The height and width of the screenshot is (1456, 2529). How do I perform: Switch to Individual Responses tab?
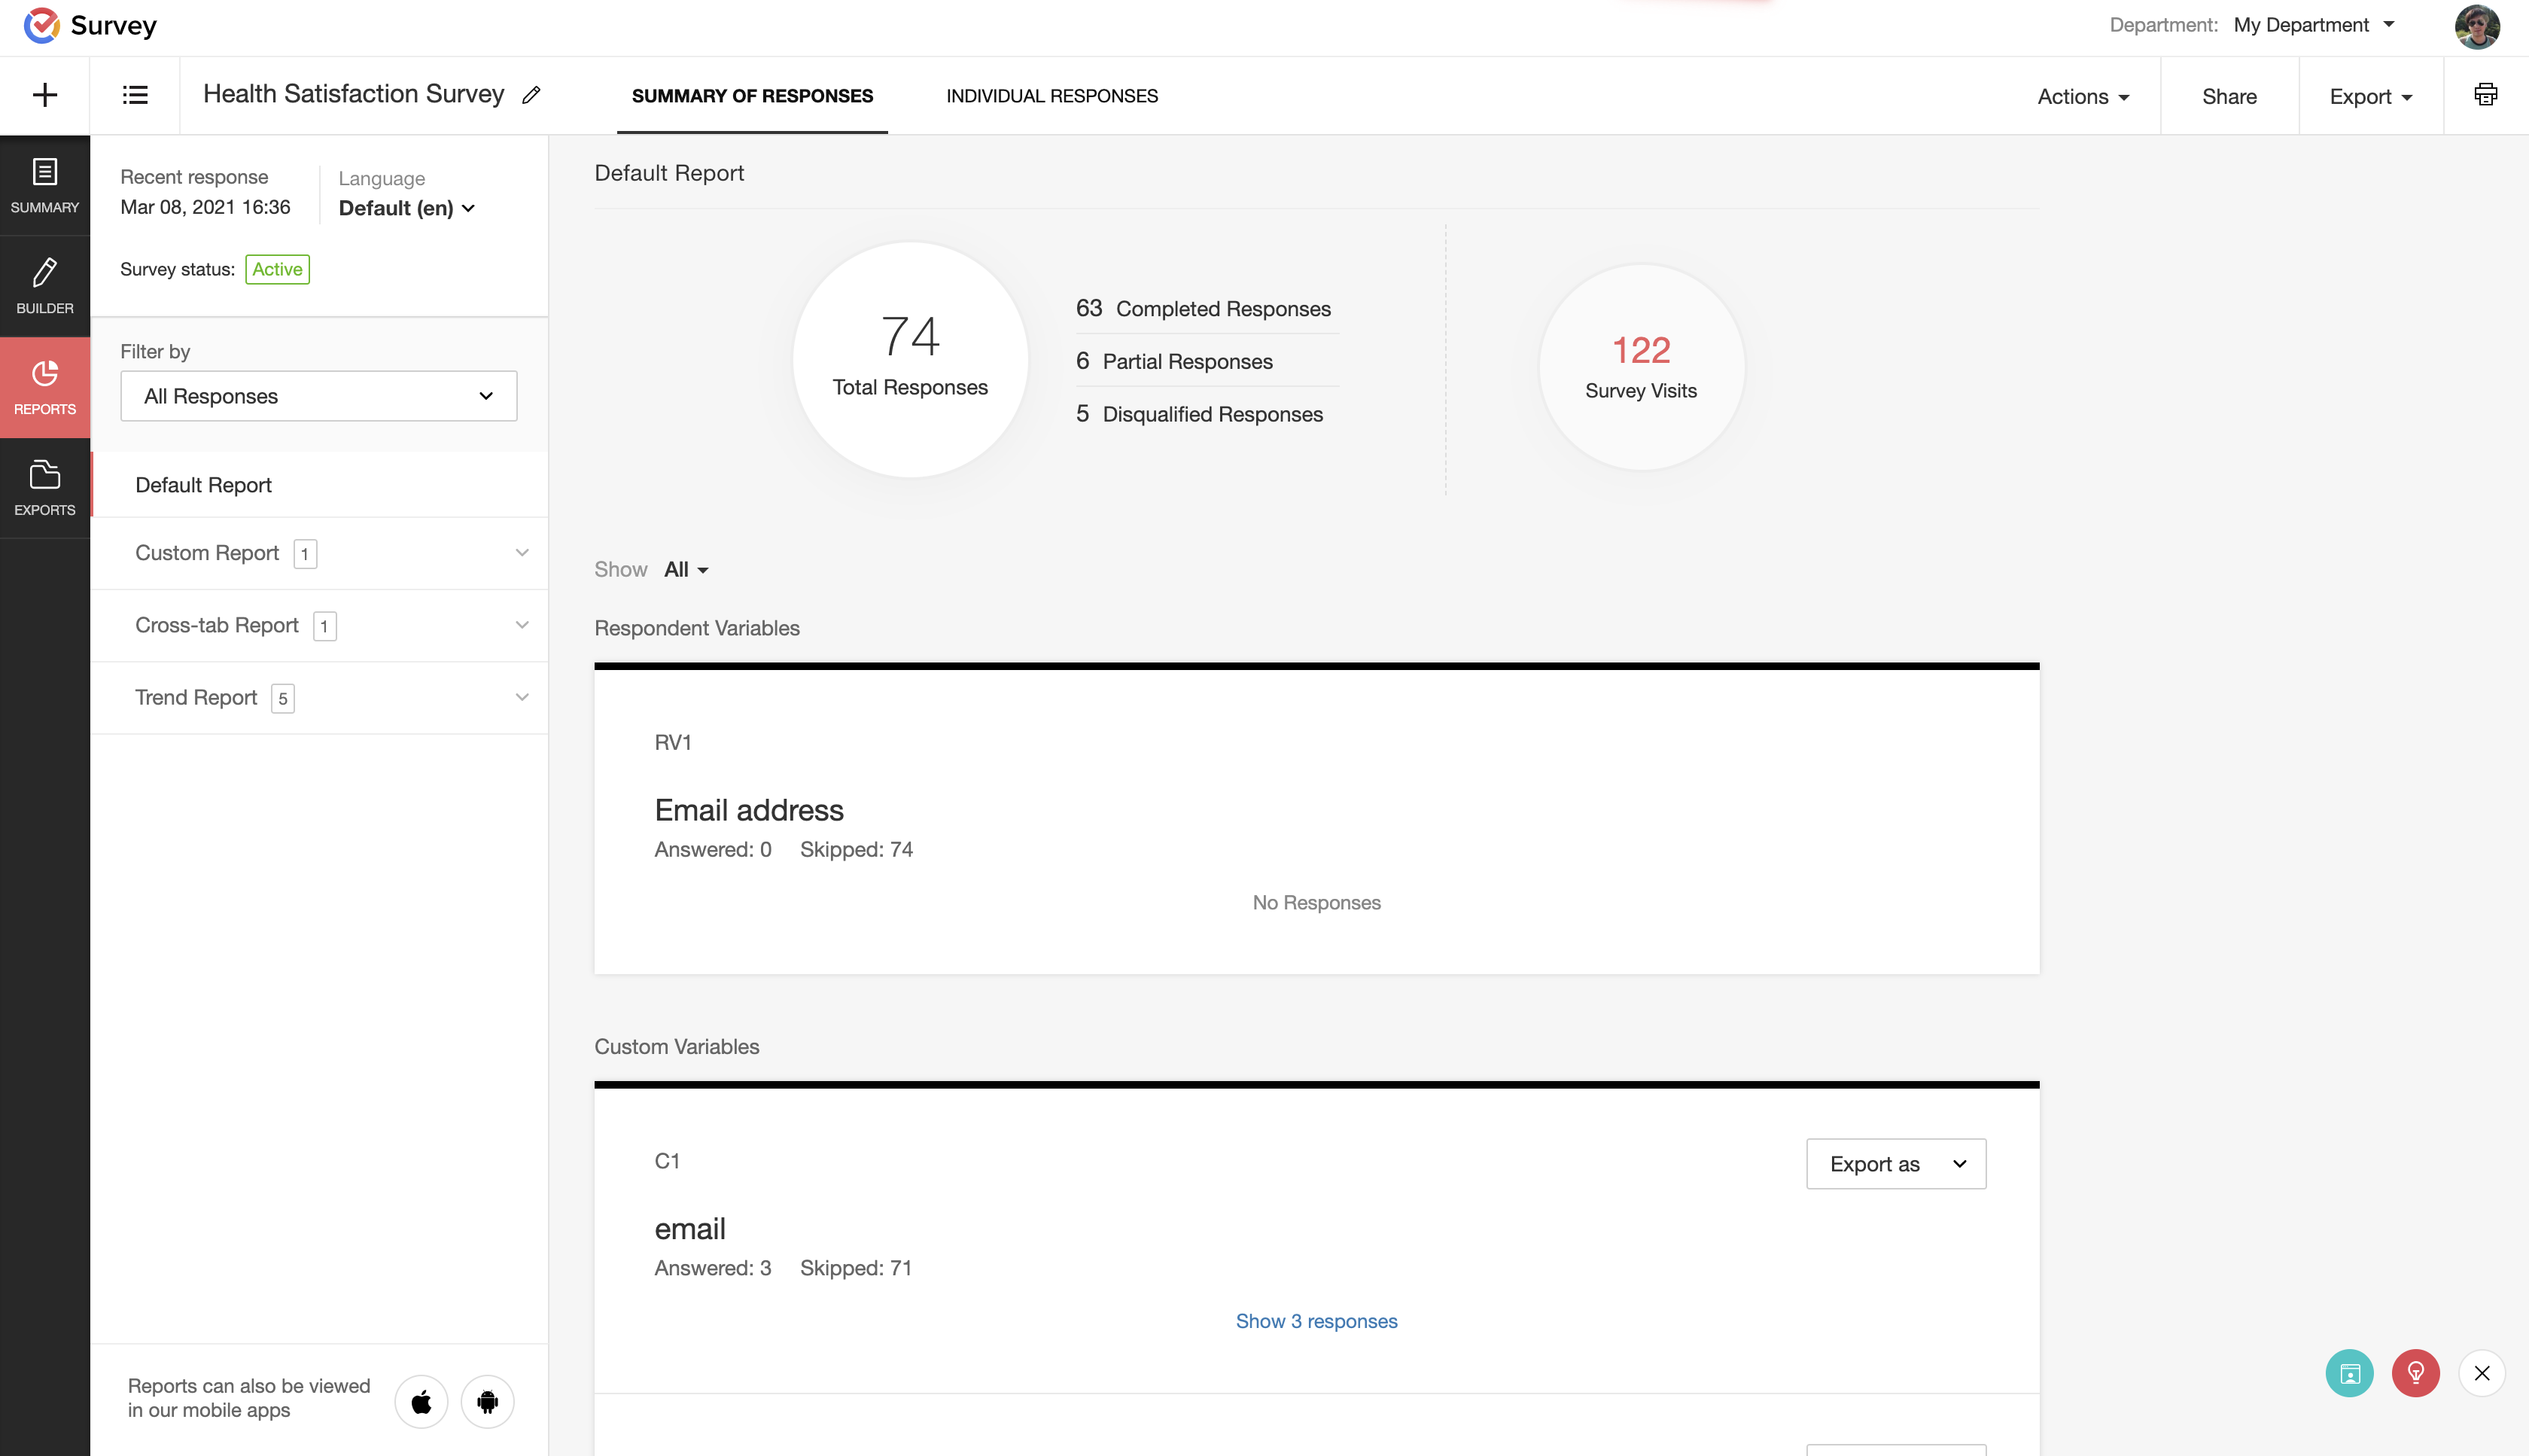1051,96
